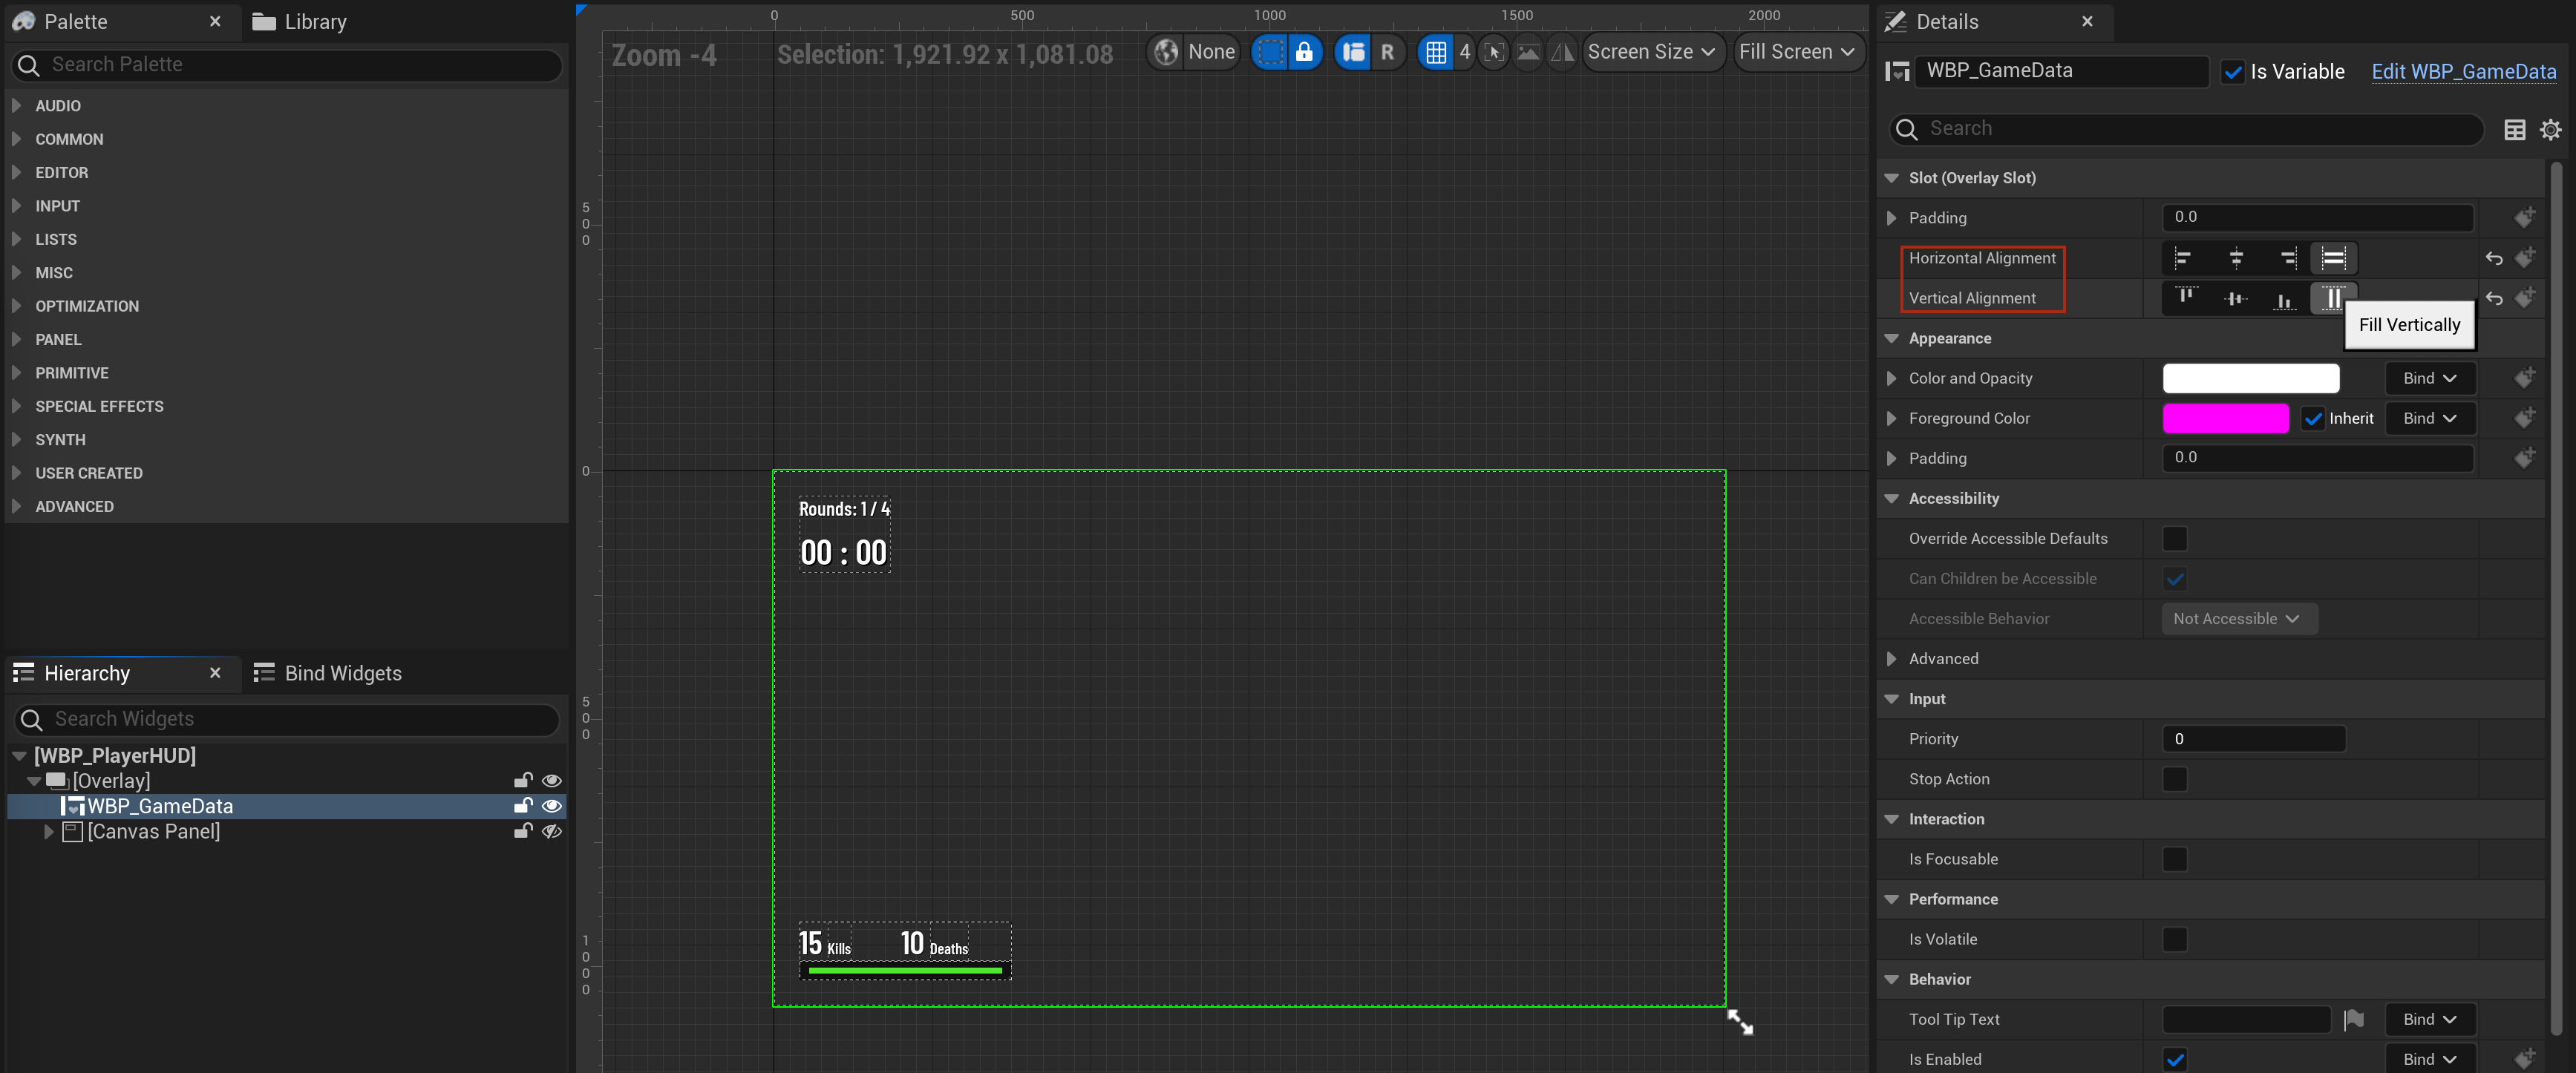
Task: Click the respect locks R button
Action: [1387, 52]
